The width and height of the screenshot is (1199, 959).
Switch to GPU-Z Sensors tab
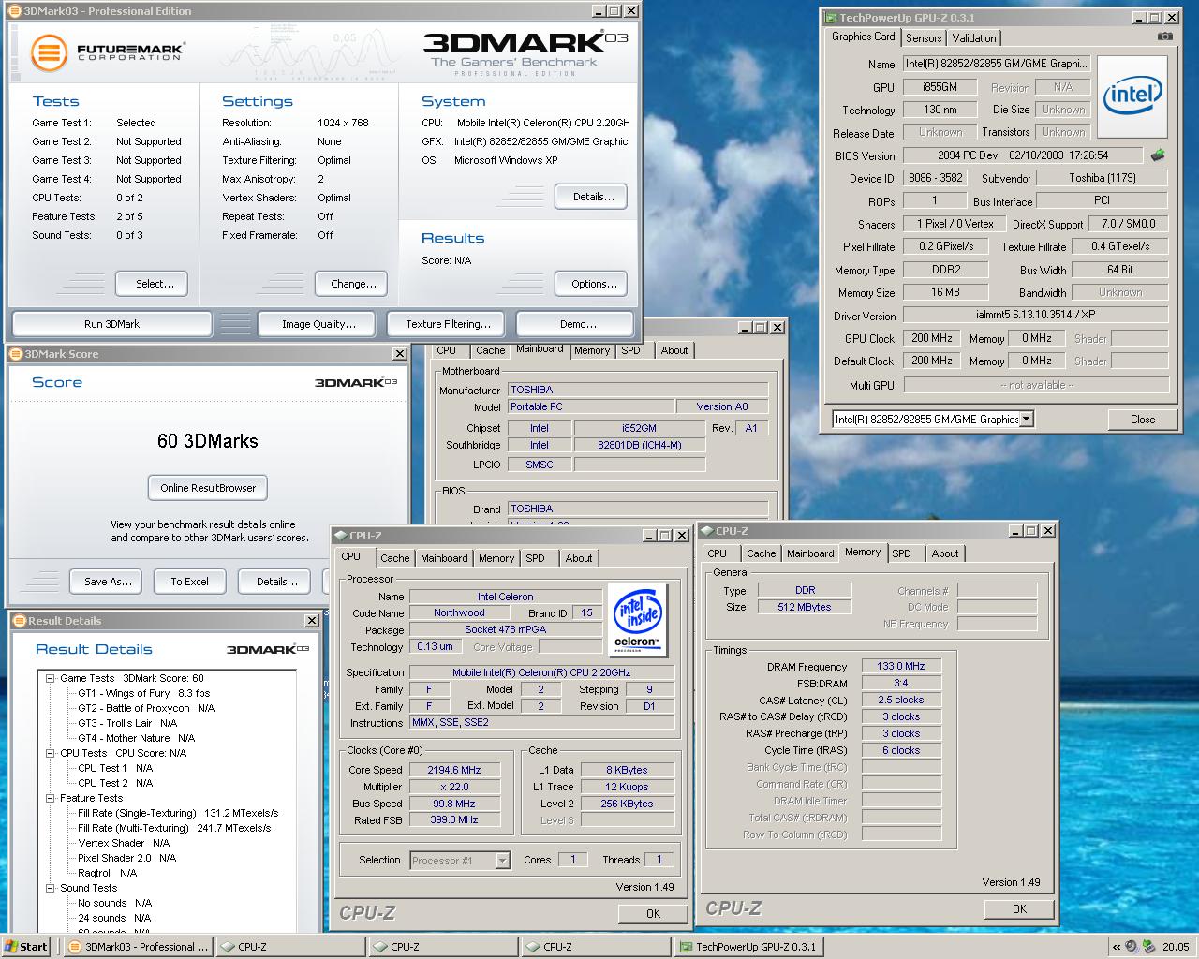[924, 38]
